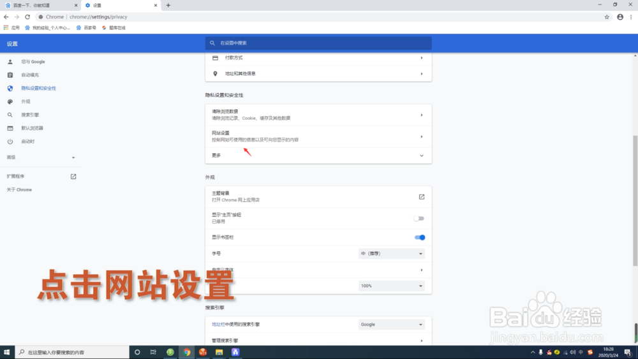Click the power icon for 启动时
The image size is (638, 359).
[10, 142]
